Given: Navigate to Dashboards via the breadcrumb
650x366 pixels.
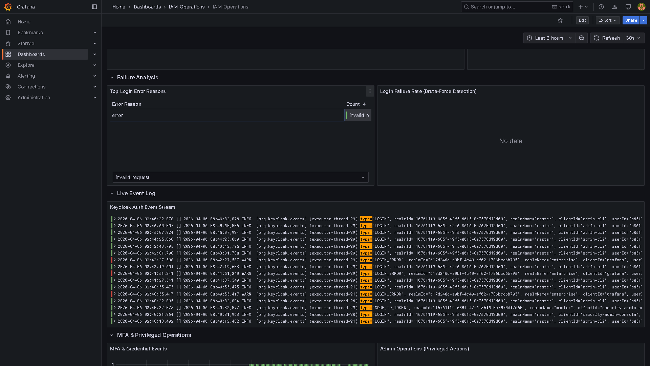Looking at the screenshot, I should tap(147, 7).
